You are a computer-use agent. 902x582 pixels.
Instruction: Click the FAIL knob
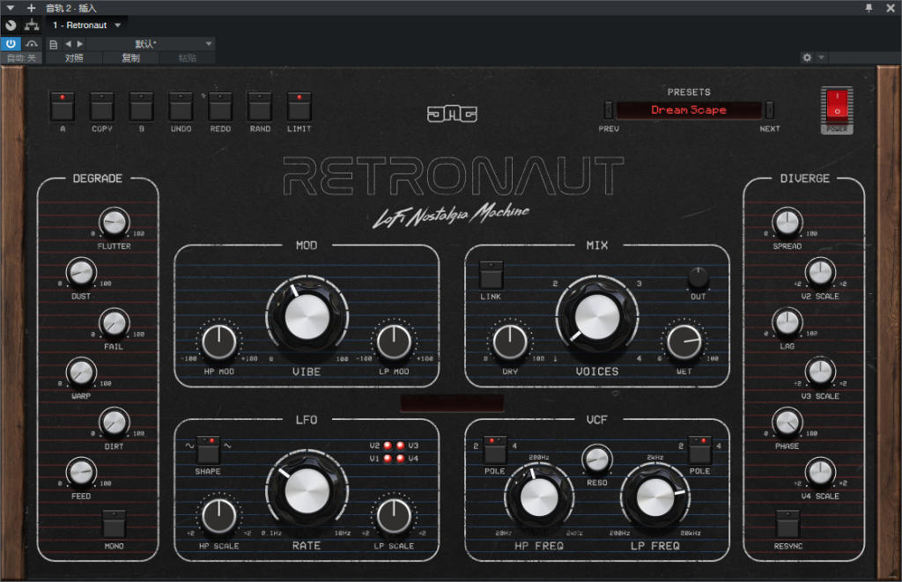(x=114, y=322)
